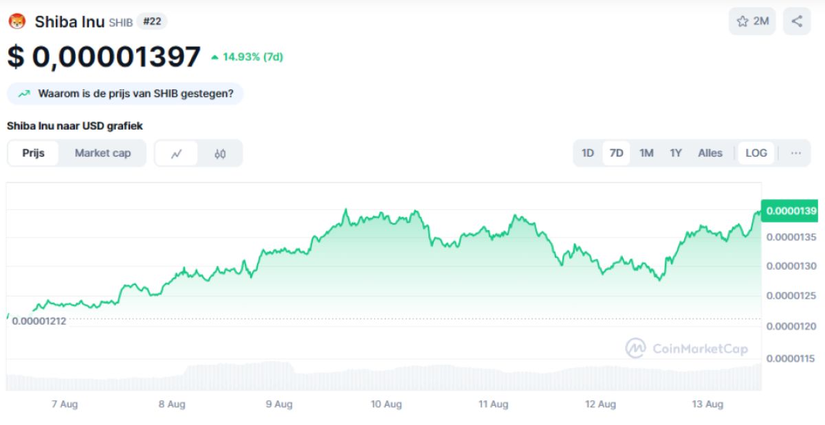Click the 'Shiba Inu naar USD grafiek' heading
825x425 pixels.
point(75,126)
